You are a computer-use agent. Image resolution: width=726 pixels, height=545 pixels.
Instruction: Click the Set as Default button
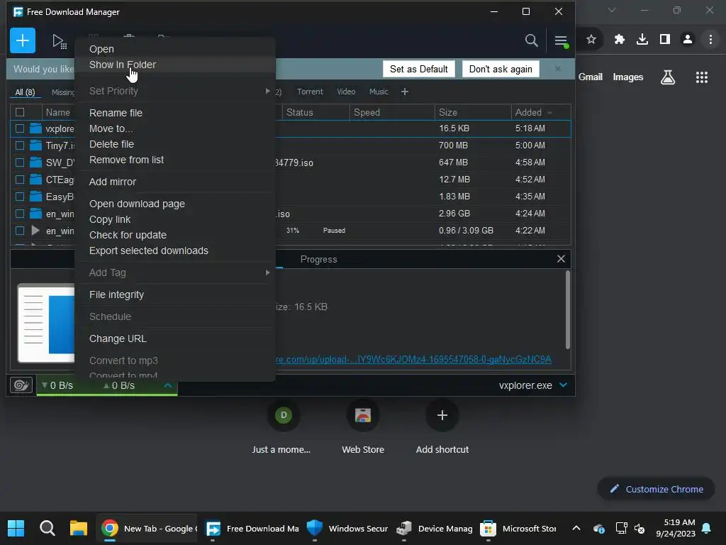click(418, 69)
